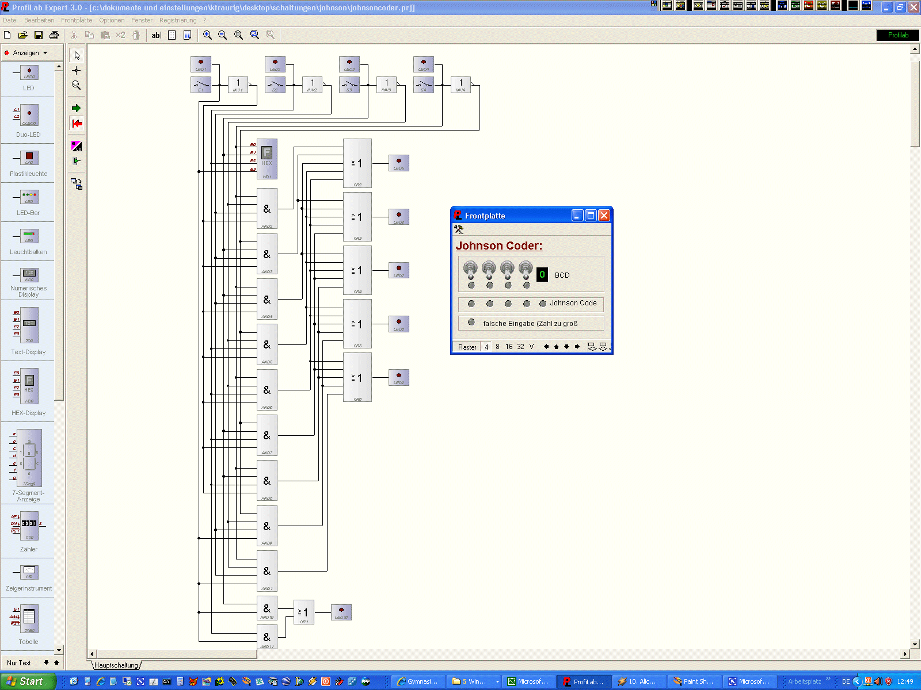This screenshot has width=921, height=690.
Task: Print the circuit with the printer icon
Action: 54,35
